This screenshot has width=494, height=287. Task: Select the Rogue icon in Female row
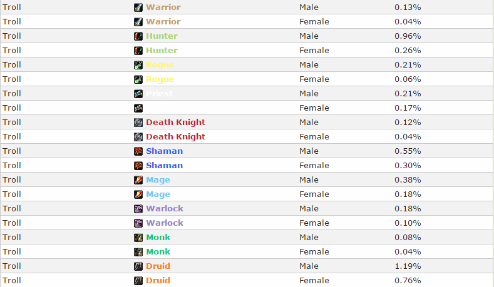[138, 79]
